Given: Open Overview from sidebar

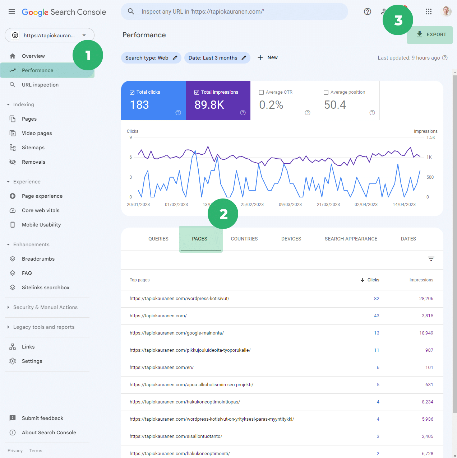Looking at the screenshot, I should pos(47,56).
